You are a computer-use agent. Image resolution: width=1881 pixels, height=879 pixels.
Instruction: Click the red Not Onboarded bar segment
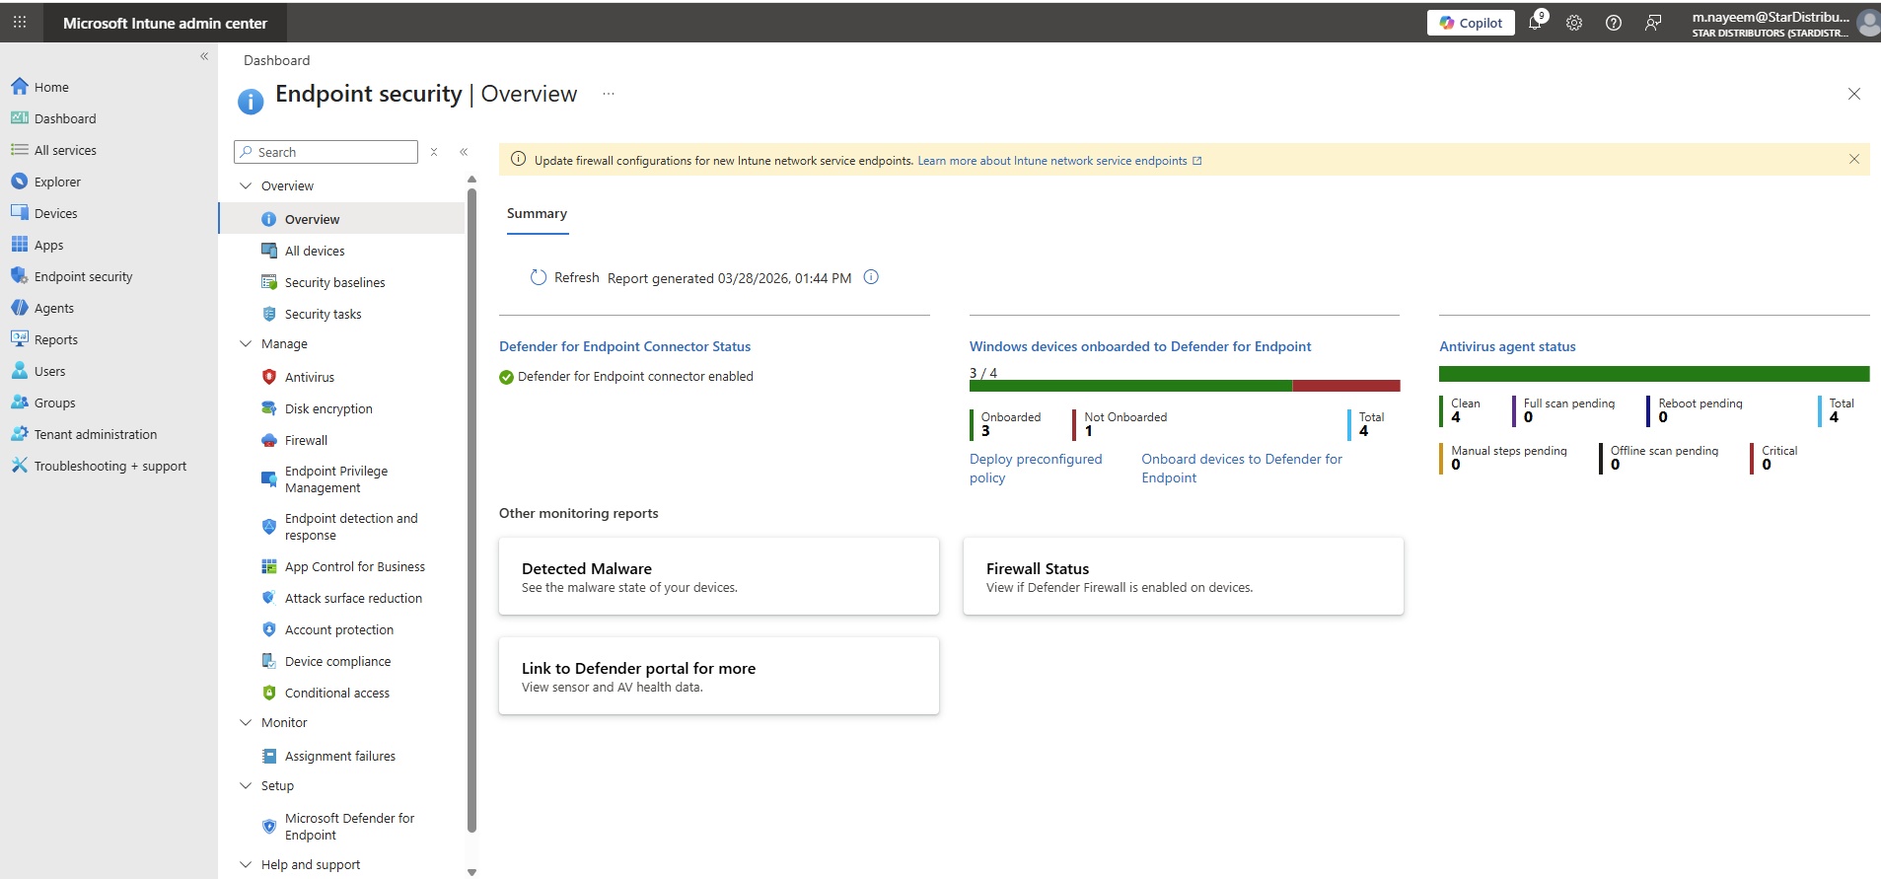click(1345, 386)
